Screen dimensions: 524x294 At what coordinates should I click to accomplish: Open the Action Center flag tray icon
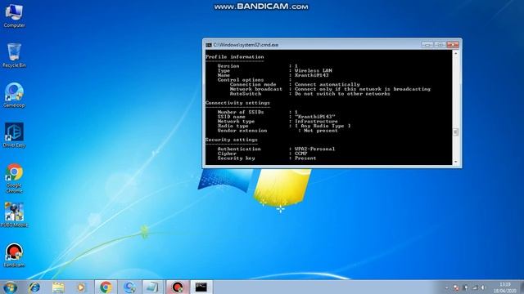click(x=456, y=287)
